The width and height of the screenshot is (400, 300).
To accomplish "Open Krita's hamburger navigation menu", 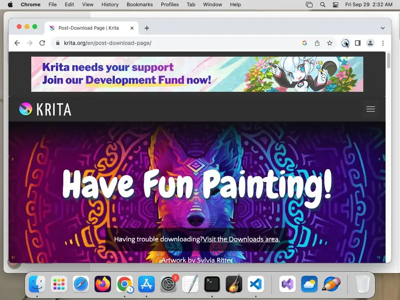I will click(371, 109).
